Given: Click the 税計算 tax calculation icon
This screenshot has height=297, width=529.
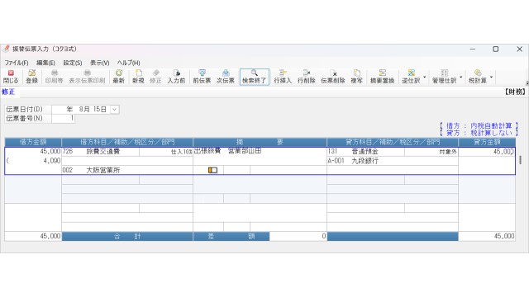Looking at the screenshot, I should [x=478, y=77].
